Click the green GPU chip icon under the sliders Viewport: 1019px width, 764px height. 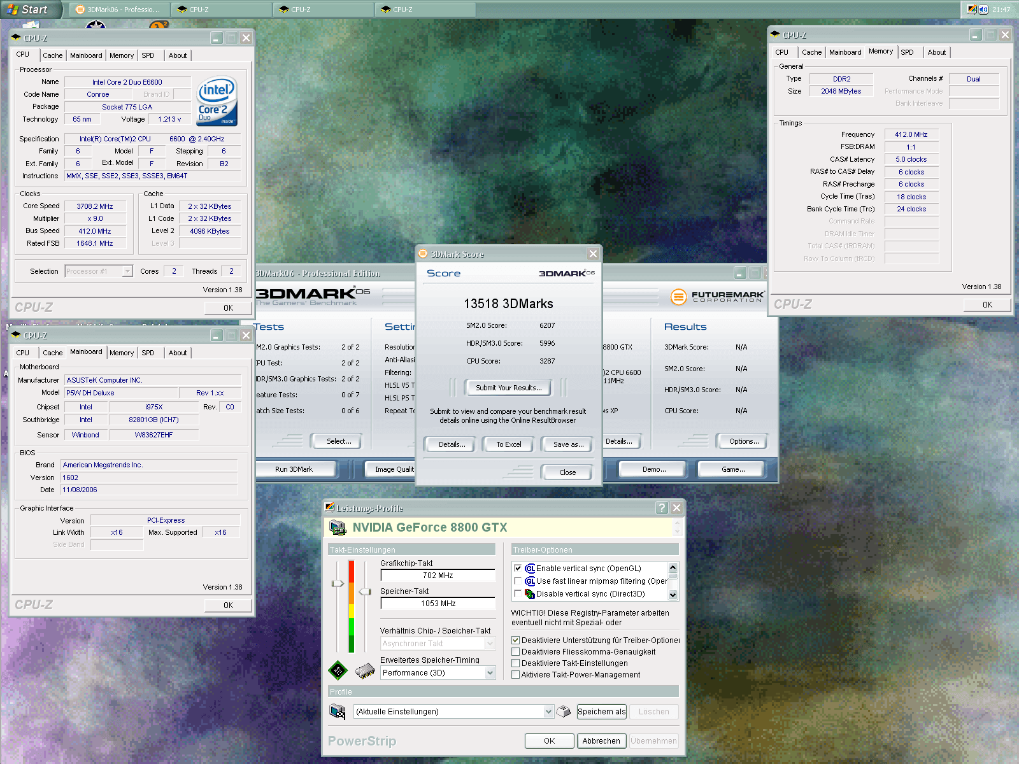(x=338, y=670)
